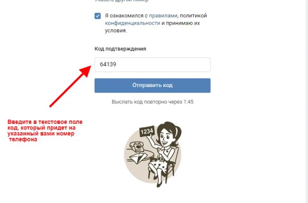Click the envelope in the illustration
The width and height of the screenshot is (308, 203).
139,158
